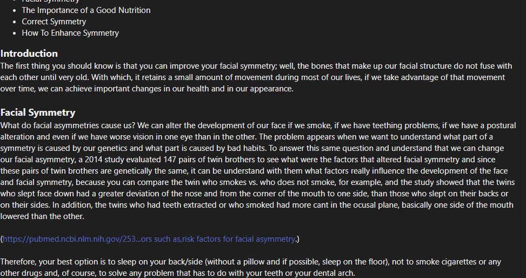Open the pubmed.ncbi.nlm.nih.gov study link
This screenshot has height=278, width=526.
point(149,239)
